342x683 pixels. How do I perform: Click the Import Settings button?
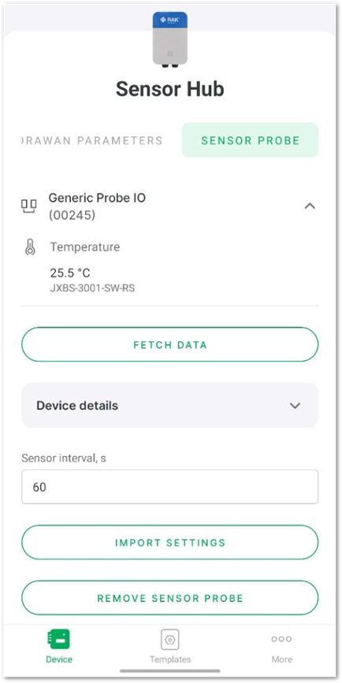point(170,542)
